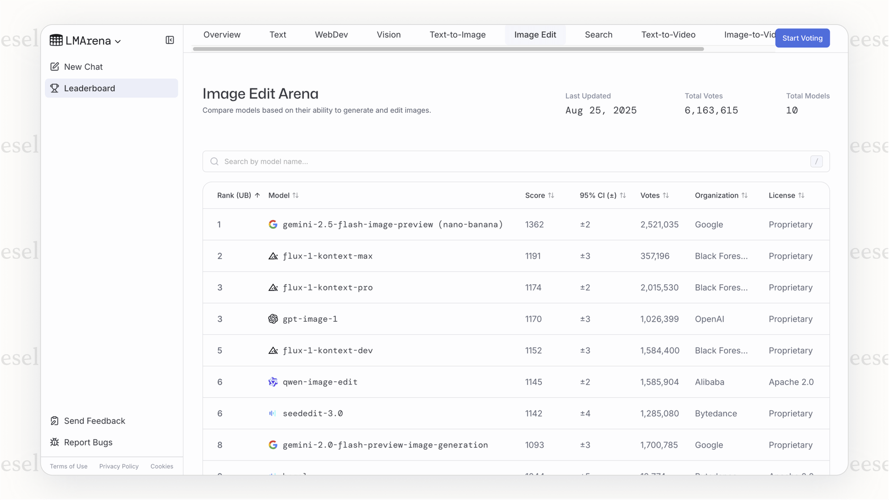Click the horizontal tab scrollbar
The image size is (889, 500).
tap(448, 49)
